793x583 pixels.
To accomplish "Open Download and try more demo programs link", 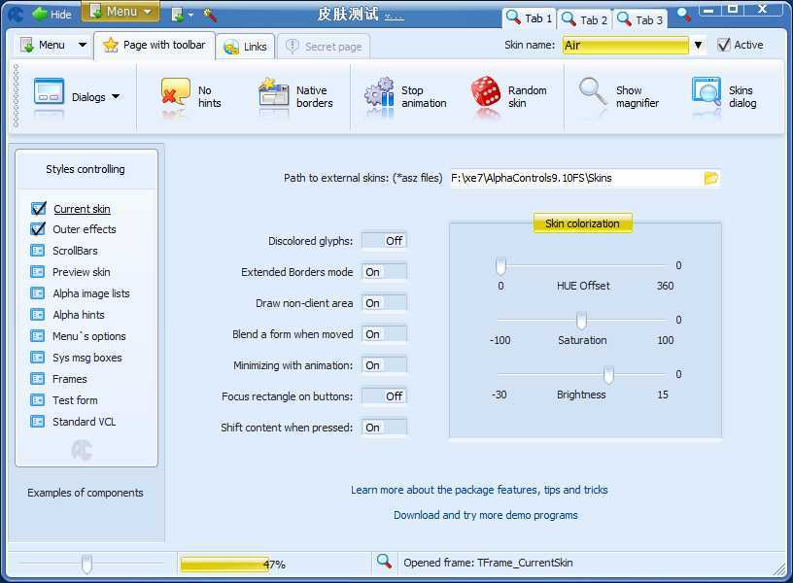I will 485,515.
